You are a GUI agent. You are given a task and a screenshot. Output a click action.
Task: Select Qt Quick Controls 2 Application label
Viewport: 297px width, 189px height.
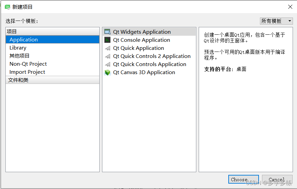(152, 56)
